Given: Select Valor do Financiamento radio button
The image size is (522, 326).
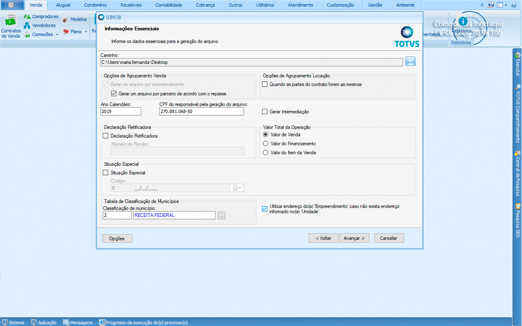Looking at the screenshot, I should [x=266, y=143].
